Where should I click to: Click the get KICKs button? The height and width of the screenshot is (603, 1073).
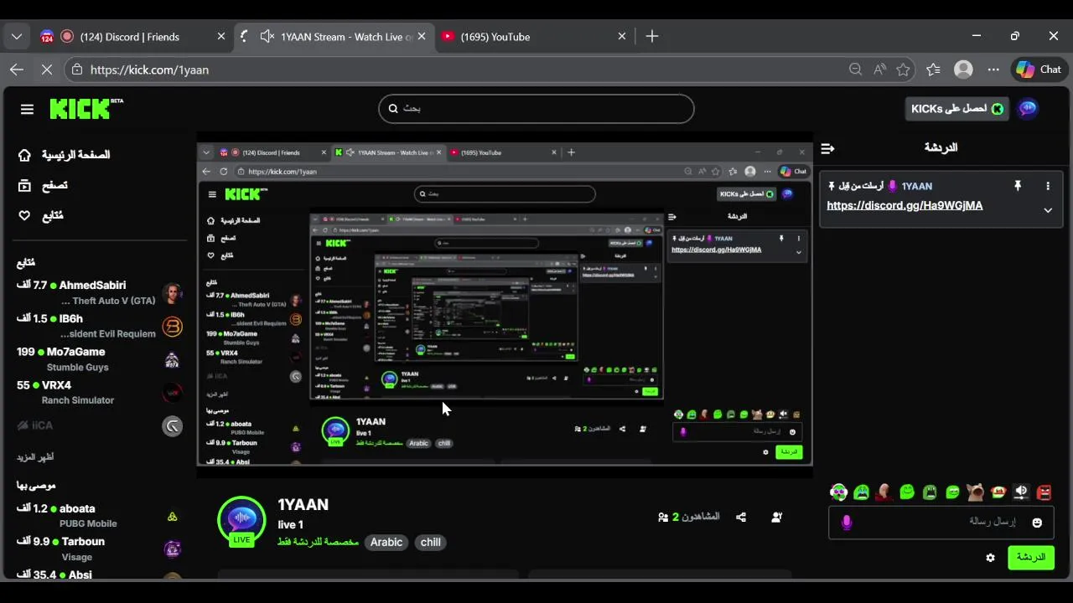pos(956,109)
